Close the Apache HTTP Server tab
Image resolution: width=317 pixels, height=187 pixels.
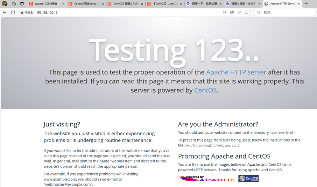point(298,4)
